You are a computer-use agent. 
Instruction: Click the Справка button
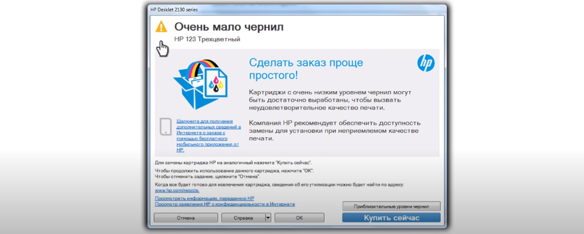[x=243, y=218]
